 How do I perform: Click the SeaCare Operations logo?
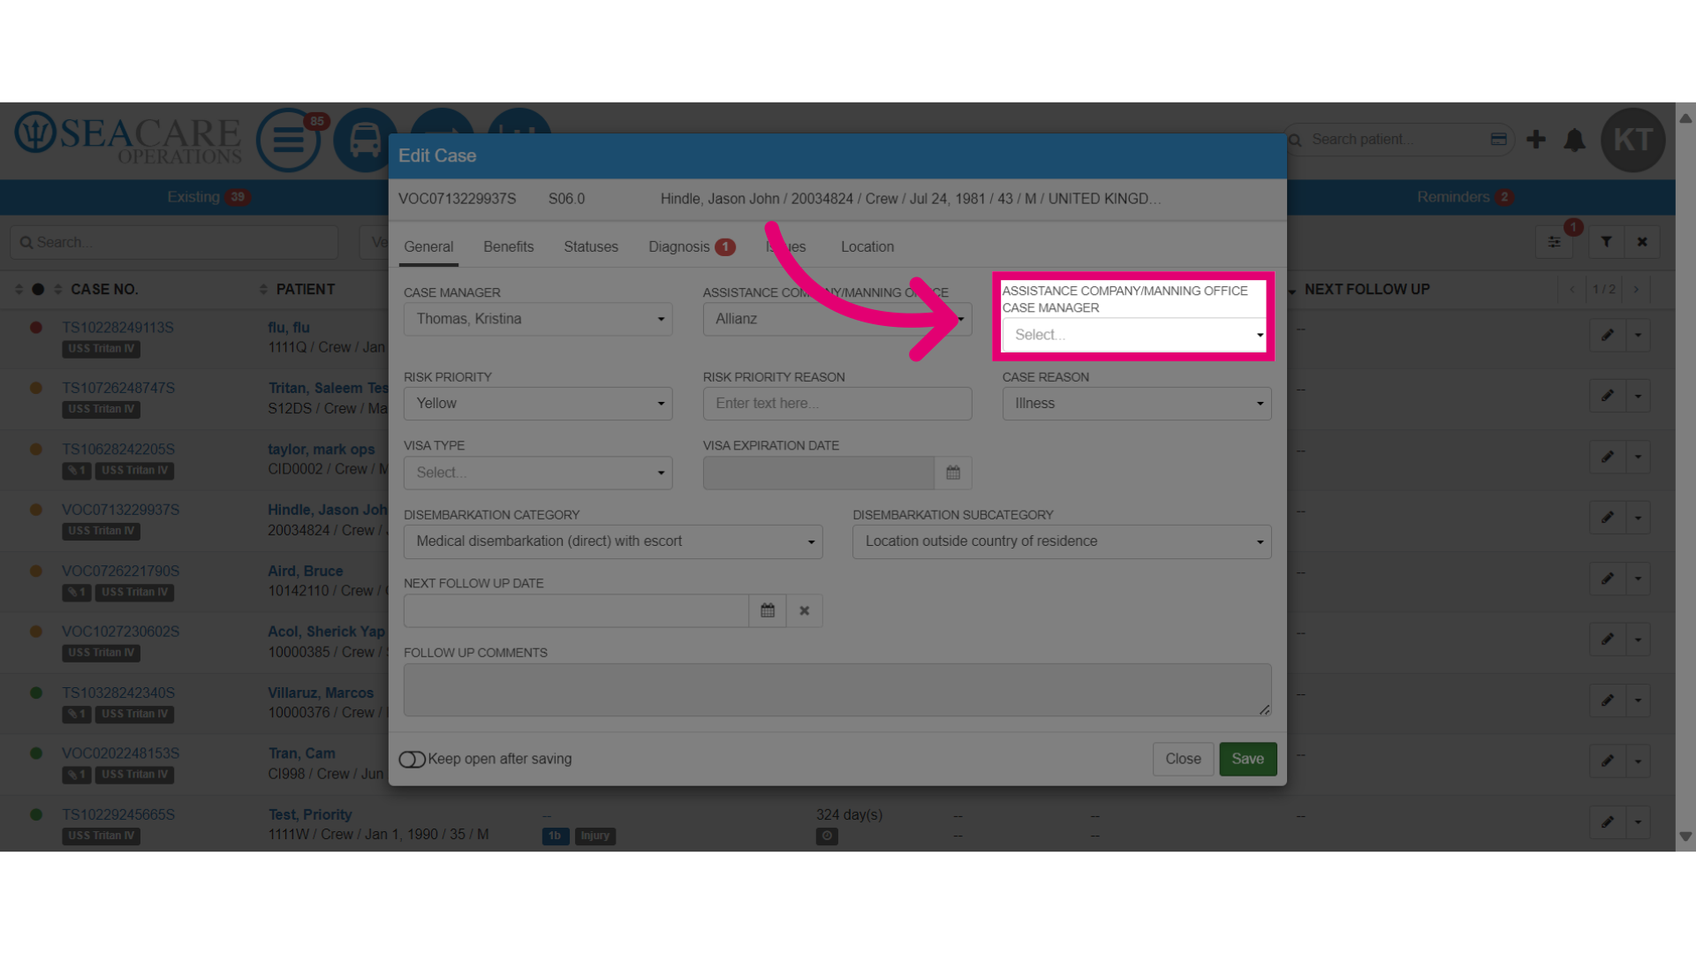click(128, 139)
